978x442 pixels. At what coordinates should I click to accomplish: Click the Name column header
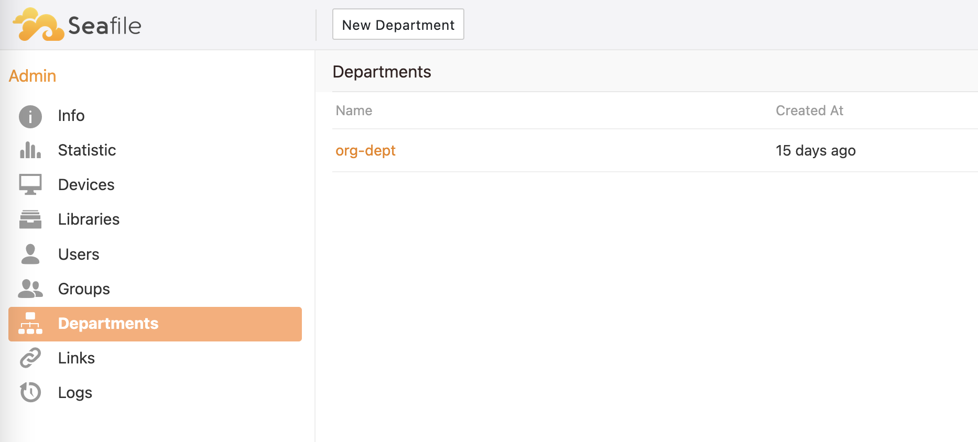click(354, 110)
